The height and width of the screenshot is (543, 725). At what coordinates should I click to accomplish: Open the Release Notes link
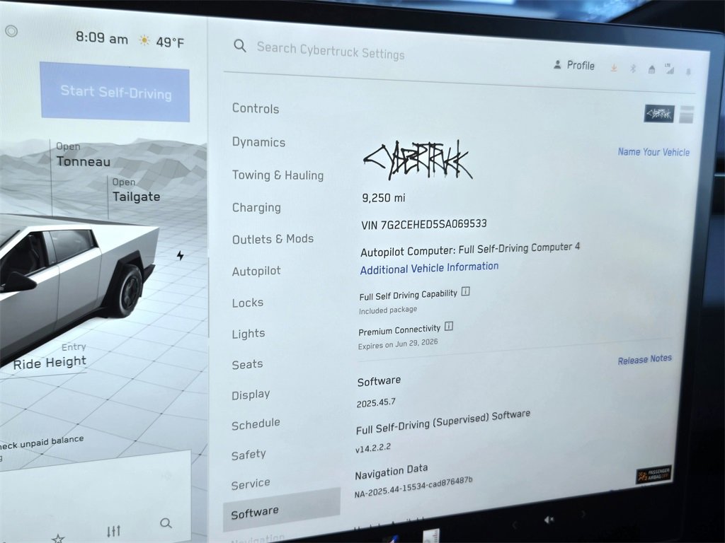(644, 359)
